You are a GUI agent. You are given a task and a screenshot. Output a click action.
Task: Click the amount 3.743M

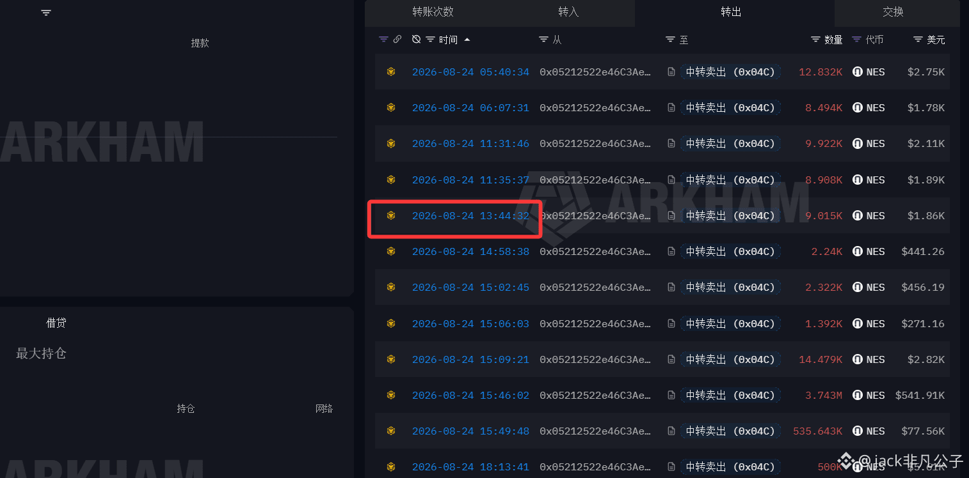pos(824,396)
